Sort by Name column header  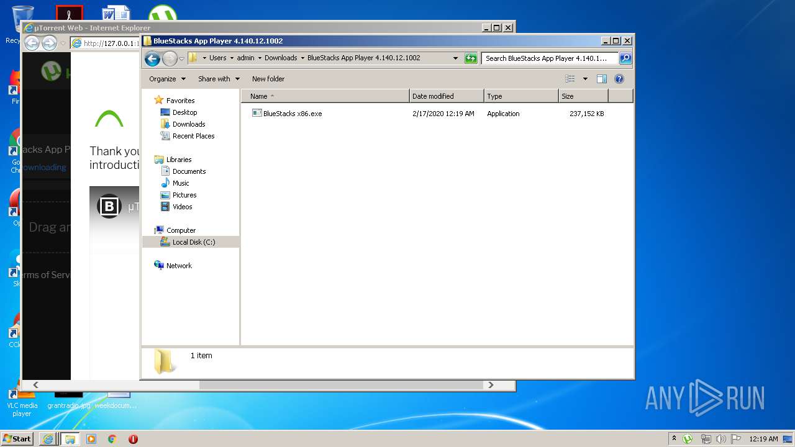[325, 96]
